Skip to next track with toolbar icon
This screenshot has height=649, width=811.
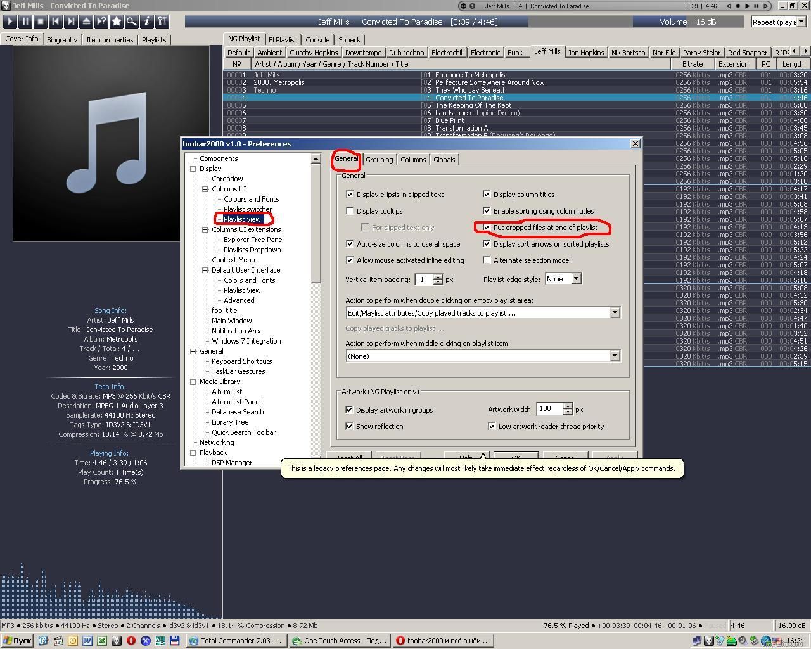coord(71,21)
